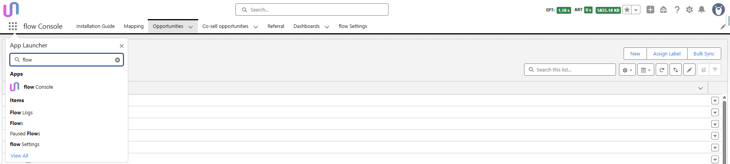Clear the App Launcher search text
This screenshot has width=730, height=164.
point(118,60)
